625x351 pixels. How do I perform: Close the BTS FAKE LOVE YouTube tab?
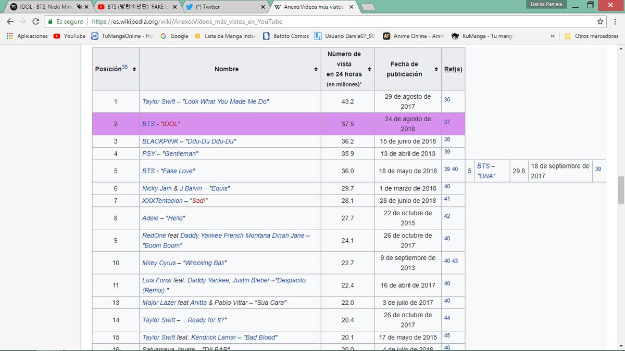point(176,7)
